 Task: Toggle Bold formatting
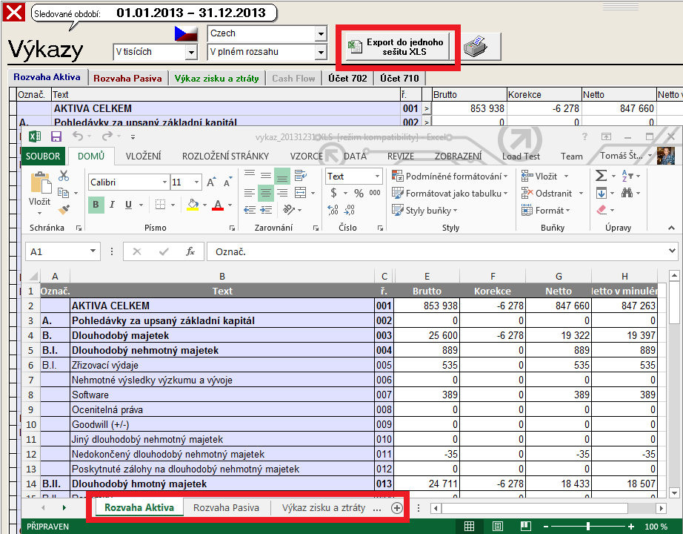[96, 204]
